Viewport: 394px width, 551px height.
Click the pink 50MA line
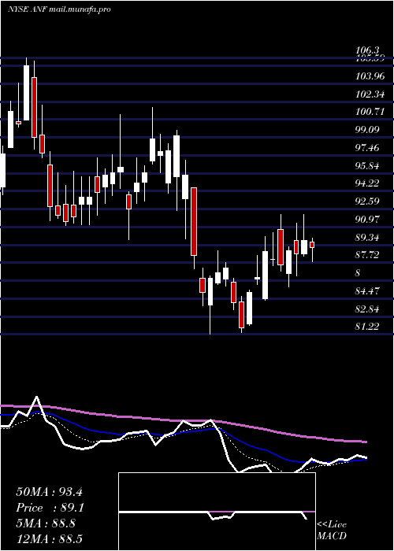point(183,420)
